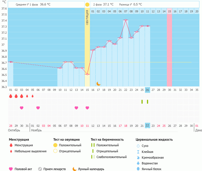This screenshot has height=171, width=202.
Task: Click the 'Положительный' ovulation test yellow circle
Action: (55, 145)
